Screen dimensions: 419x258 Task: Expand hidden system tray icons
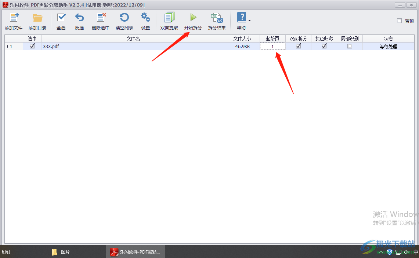point(380,252)
